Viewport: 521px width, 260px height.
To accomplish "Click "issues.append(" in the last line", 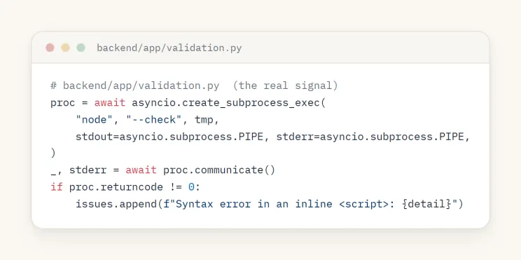I will click(119, 204).
